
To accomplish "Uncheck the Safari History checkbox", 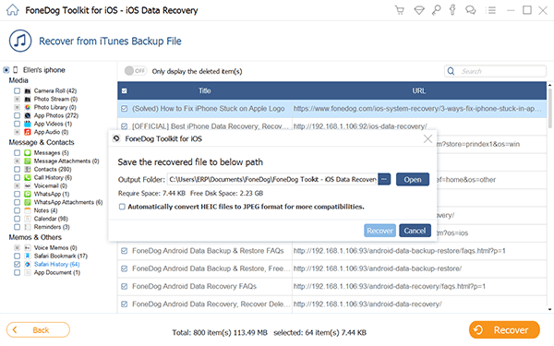I will pyautogui.click(x=17, y=264).
